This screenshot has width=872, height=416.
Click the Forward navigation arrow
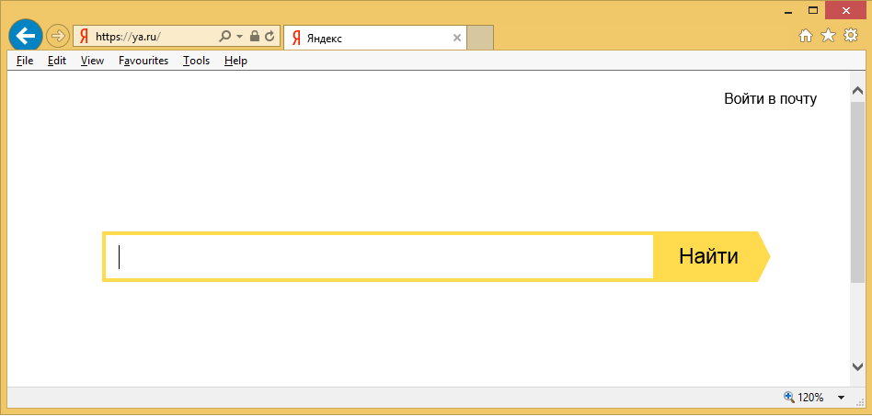[x=57, y=37]
